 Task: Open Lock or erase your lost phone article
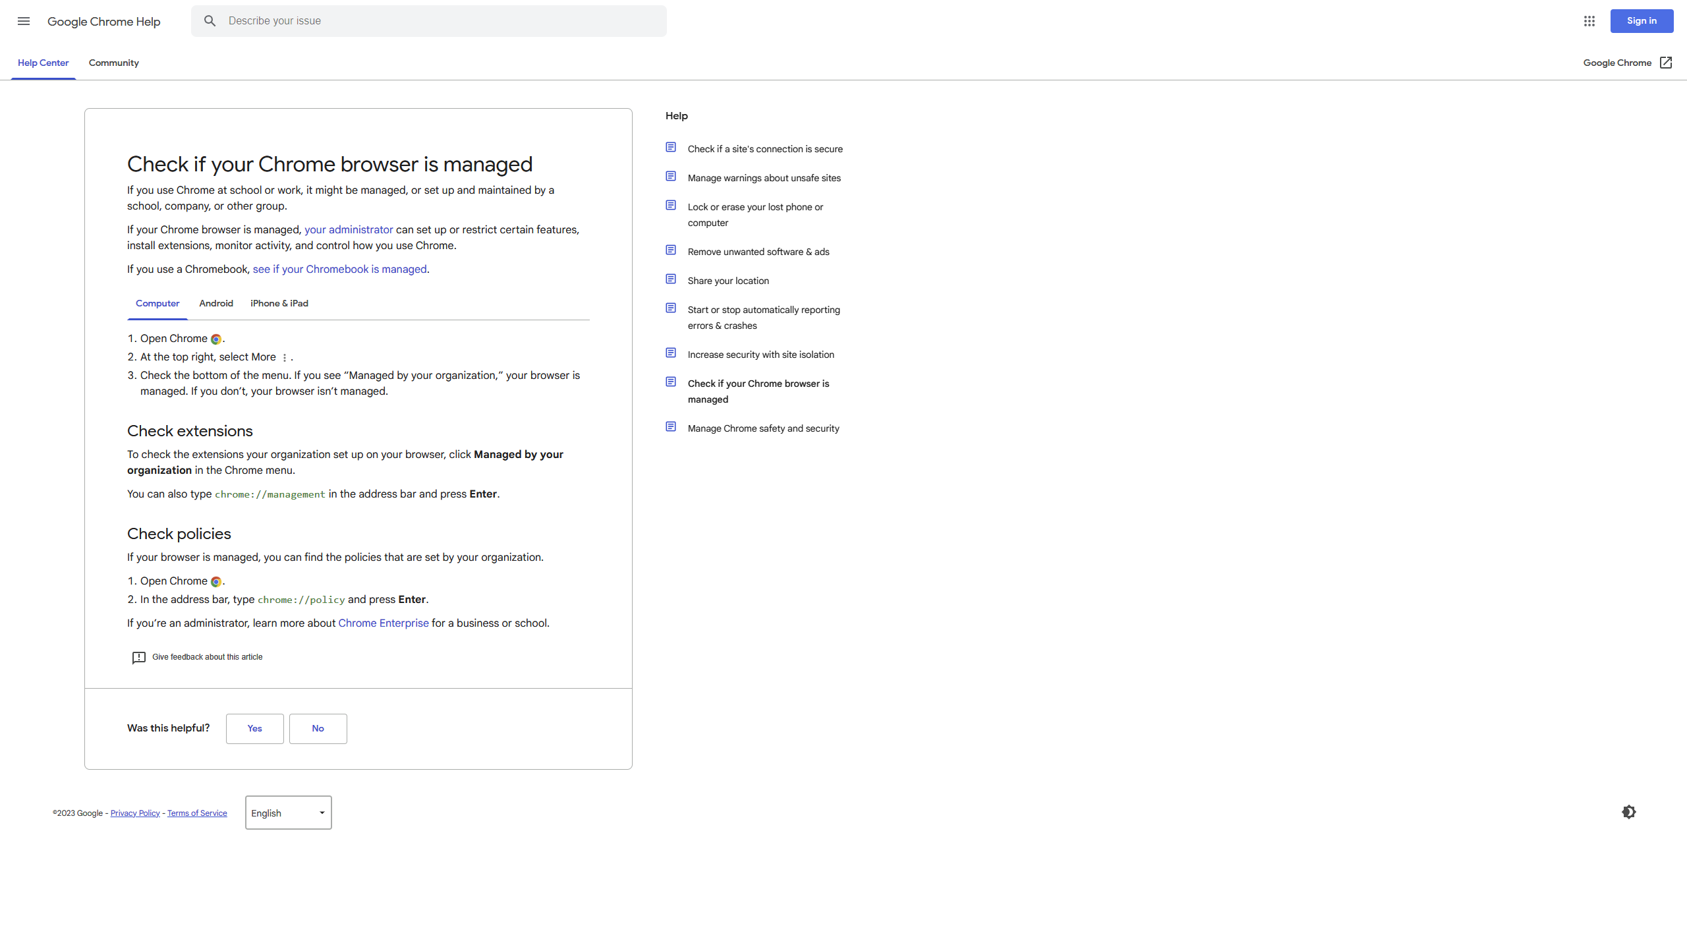pyautogui.click(x=756, y=215)
